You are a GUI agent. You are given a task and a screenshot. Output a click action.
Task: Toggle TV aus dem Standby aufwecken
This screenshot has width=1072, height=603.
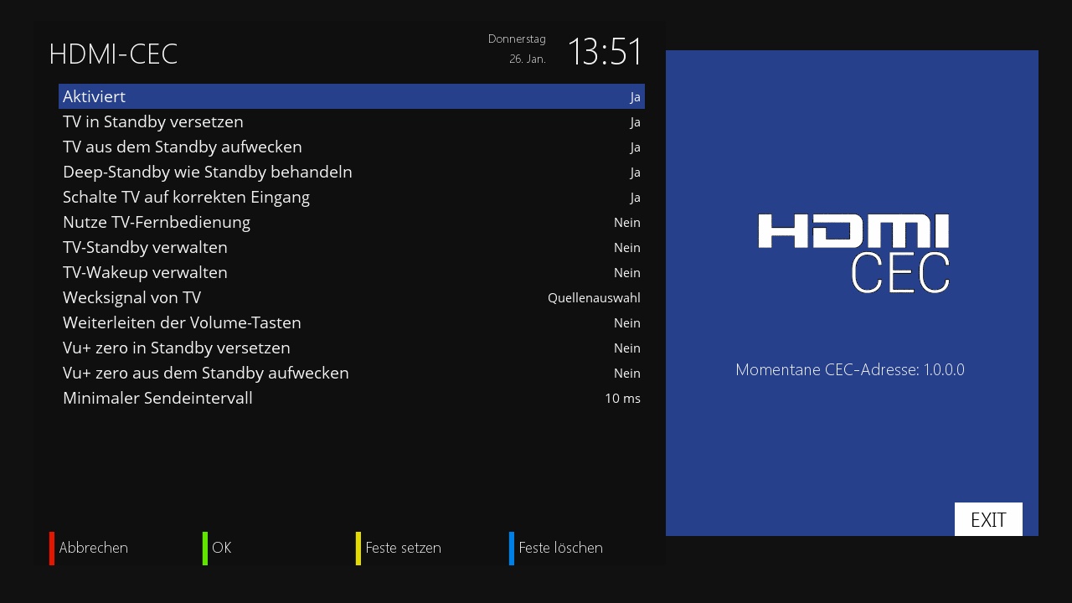(x=352, y=147)
